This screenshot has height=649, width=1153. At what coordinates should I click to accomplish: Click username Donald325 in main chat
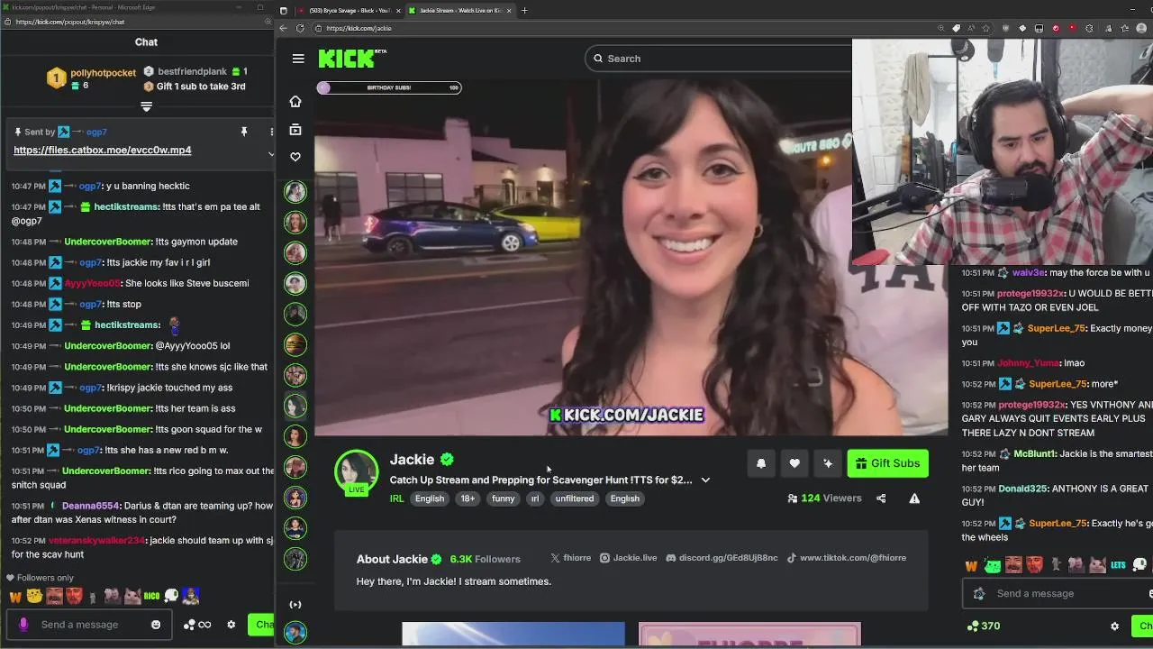pyautogui.click(x=1026, y=489)
